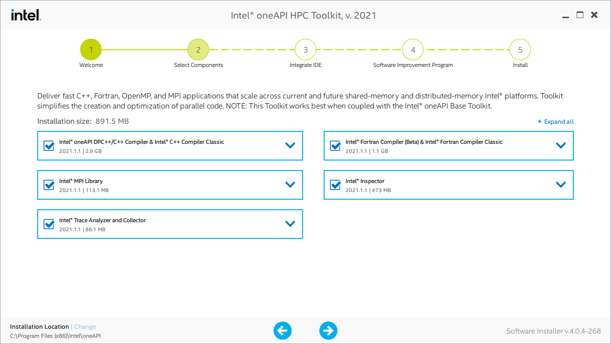Select the Install step label text
Image resolution: width=611 pixels, height=344 pixels.
coord(520,65)
